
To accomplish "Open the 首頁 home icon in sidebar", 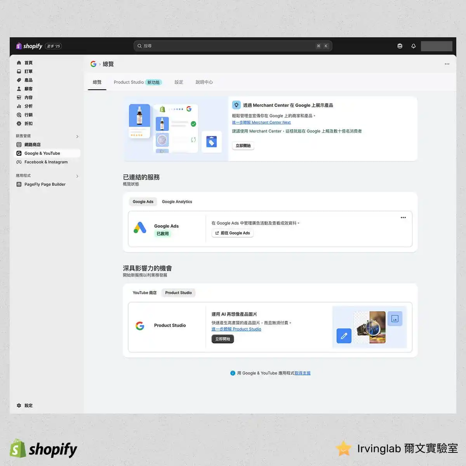I will click(x=19, y=63).
